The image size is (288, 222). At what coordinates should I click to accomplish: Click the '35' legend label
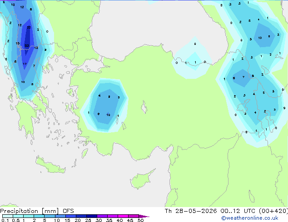pos(109,220)
